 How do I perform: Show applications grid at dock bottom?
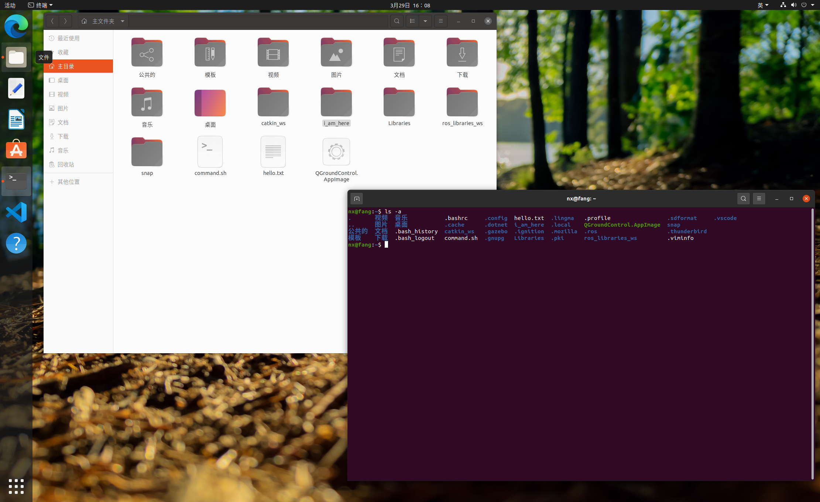(x=16, y=486)
